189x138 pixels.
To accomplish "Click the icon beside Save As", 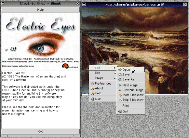I will pos(120,79).
